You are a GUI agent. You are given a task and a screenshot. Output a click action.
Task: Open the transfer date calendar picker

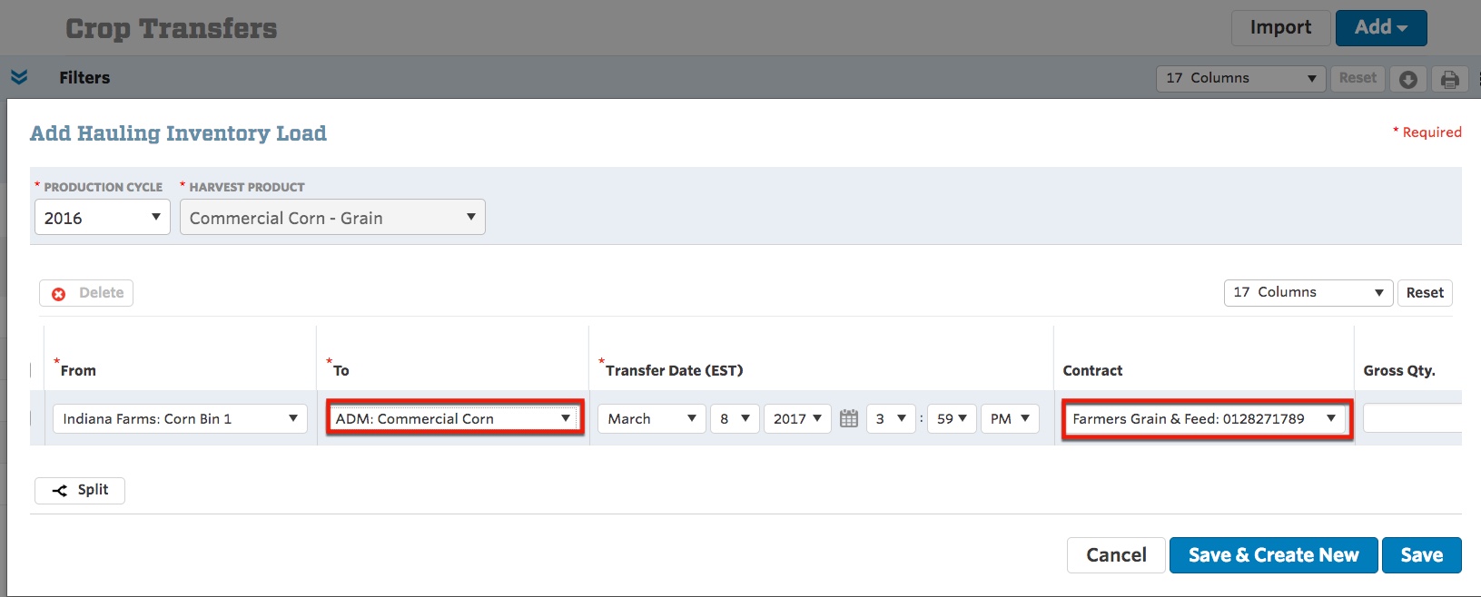click(x=849, y=418)
